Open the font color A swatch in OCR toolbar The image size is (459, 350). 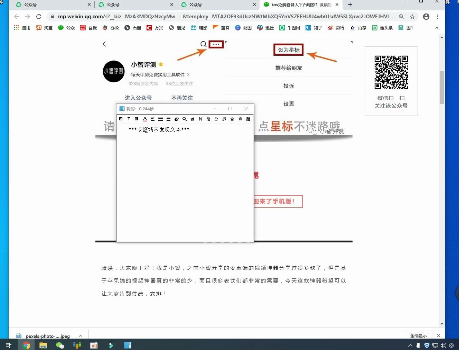tap(145, 119)
